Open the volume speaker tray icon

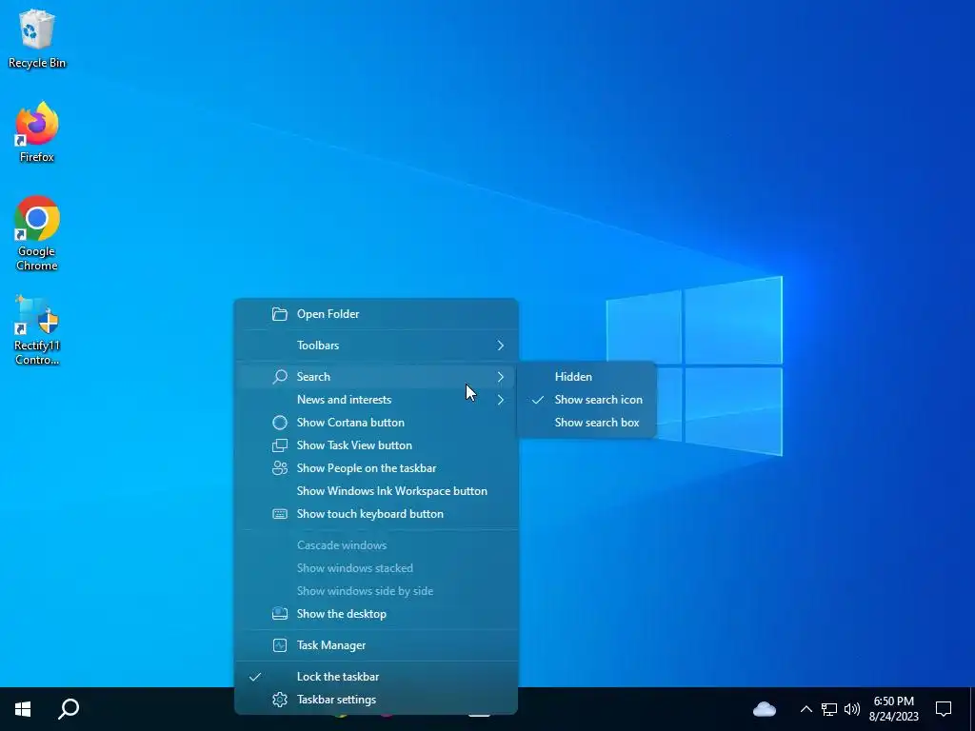pyautogui.click(x=852, y=708)
